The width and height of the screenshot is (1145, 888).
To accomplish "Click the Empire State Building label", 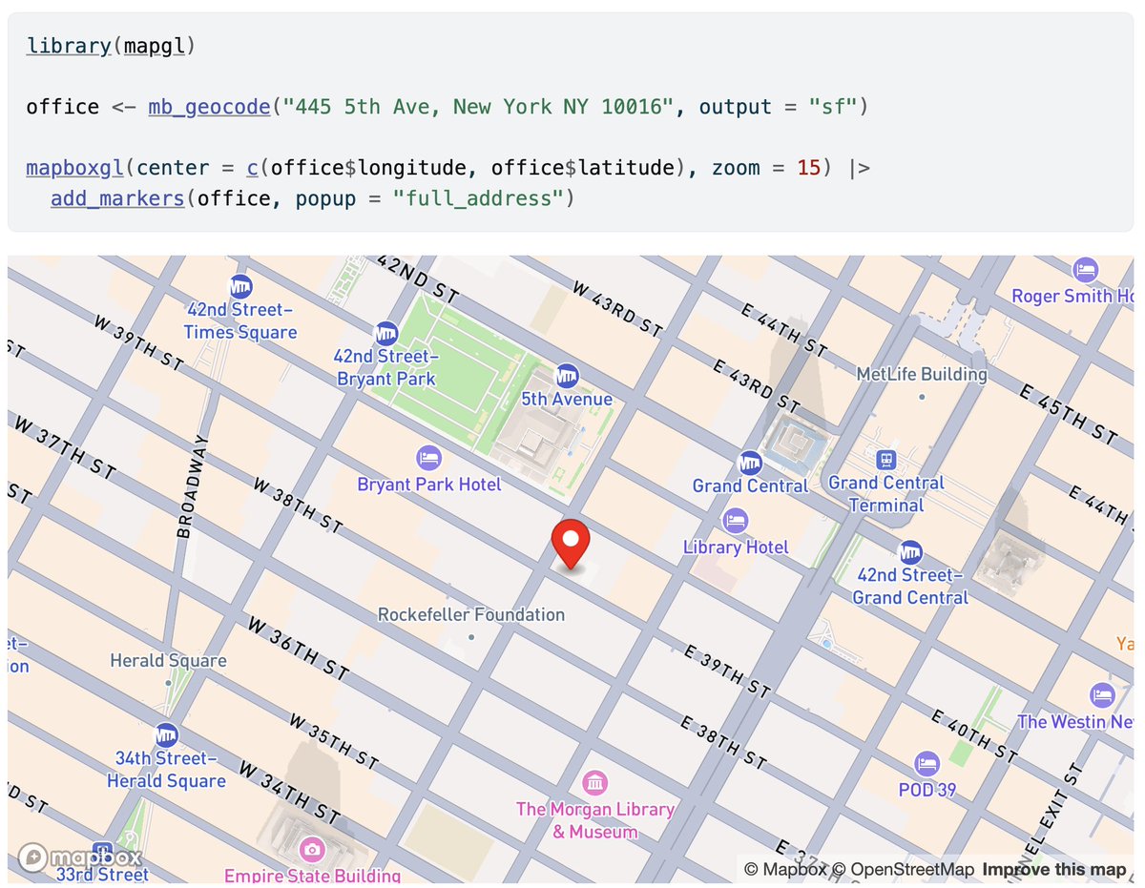I will pyautogui.click(x=312, y=875).
